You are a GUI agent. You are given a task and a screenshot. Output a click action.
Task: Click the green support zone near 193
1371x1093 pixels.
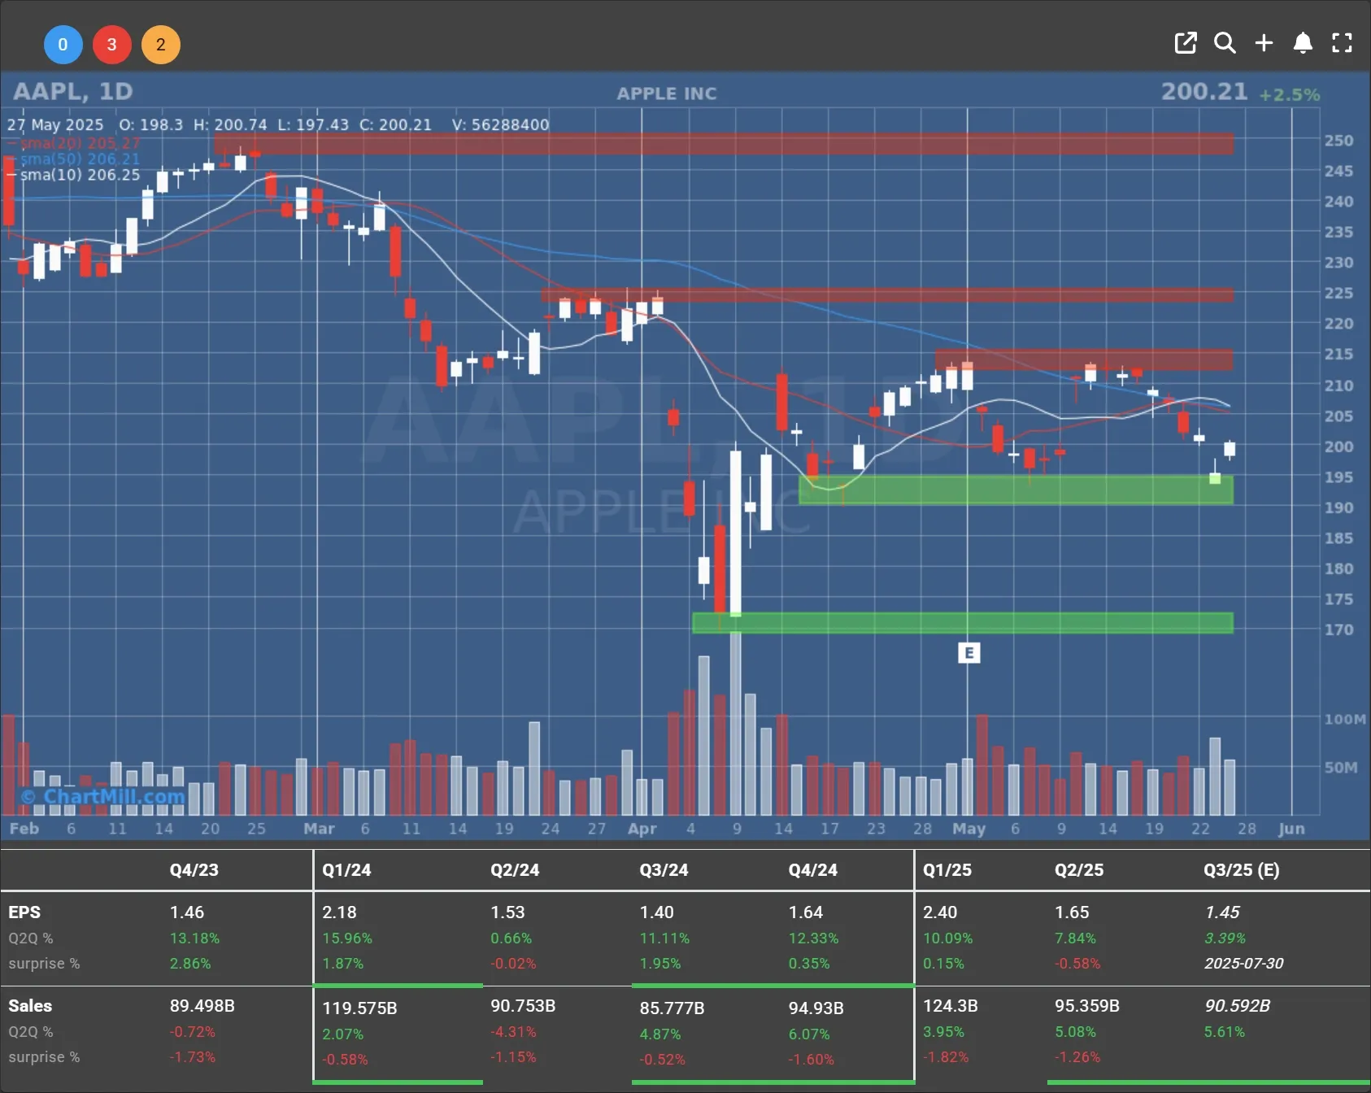(x=1016, y=490)
